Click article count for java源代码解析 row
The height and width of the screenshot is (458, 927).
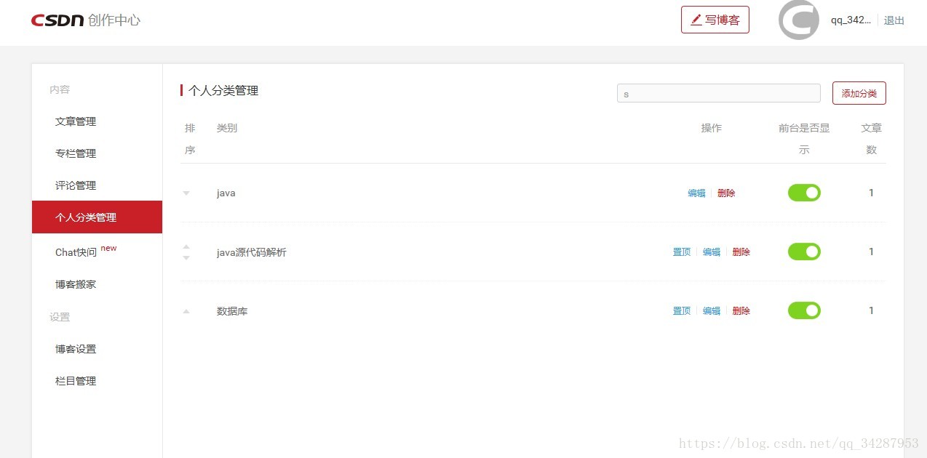click(872, 252)
